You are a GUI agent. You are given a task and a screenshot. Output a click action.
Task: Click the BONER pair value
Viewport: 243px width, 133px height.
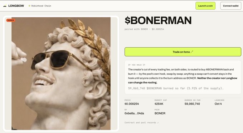pyautogui.click(x=160, y=113)
